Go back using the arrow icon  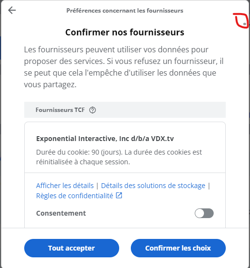coord(12,10)
